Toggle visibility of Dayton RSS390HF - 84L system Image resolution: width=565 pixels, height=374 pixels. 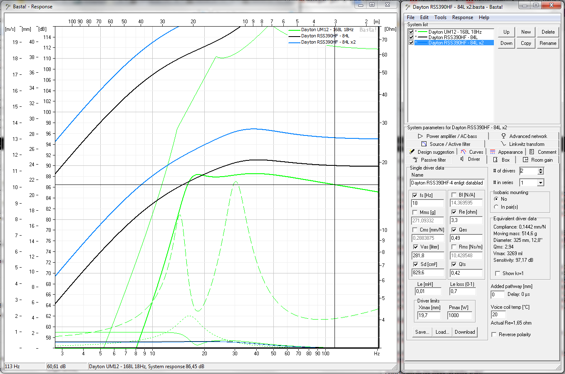[411, 37]
